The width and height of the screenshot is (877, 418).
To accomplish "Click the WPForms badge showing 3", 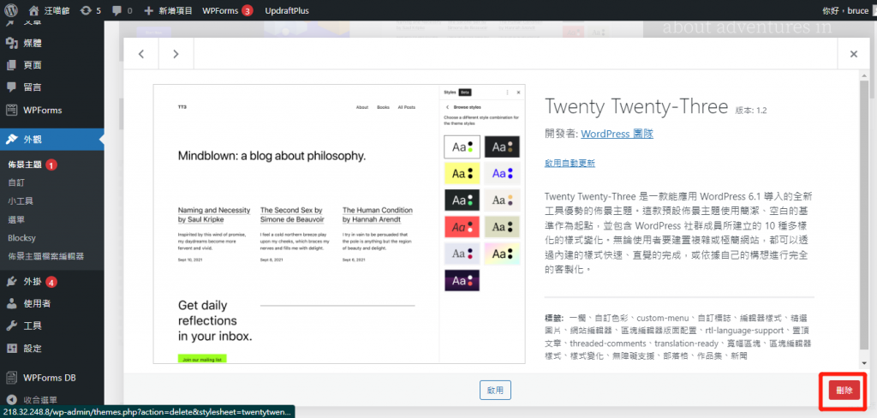I will tap(248, 10).
